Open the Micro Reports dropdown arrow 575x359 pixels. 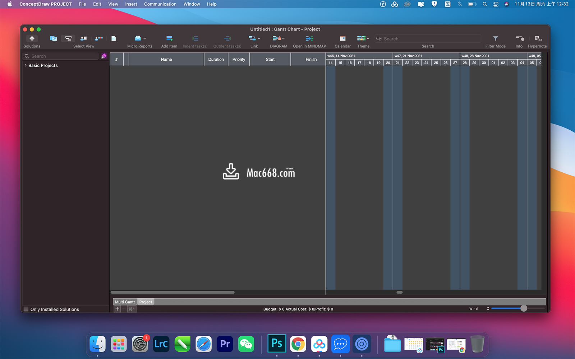click(144, 38)
